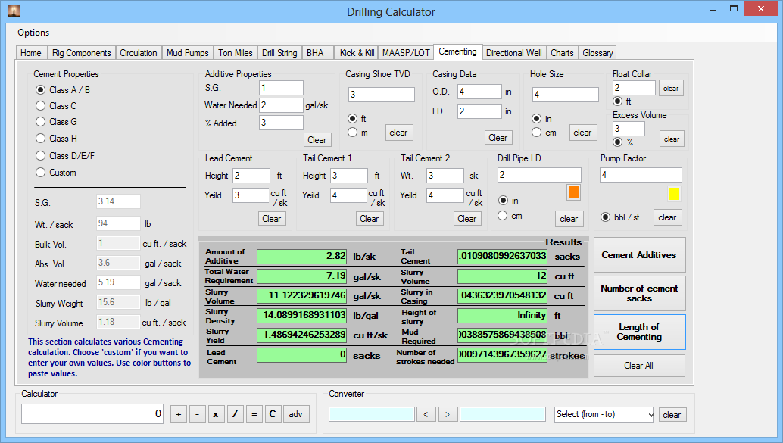Open the Glossary tab
Image resolution: width=783 pixels, height=443 pixels.
(x=597, y=53)
